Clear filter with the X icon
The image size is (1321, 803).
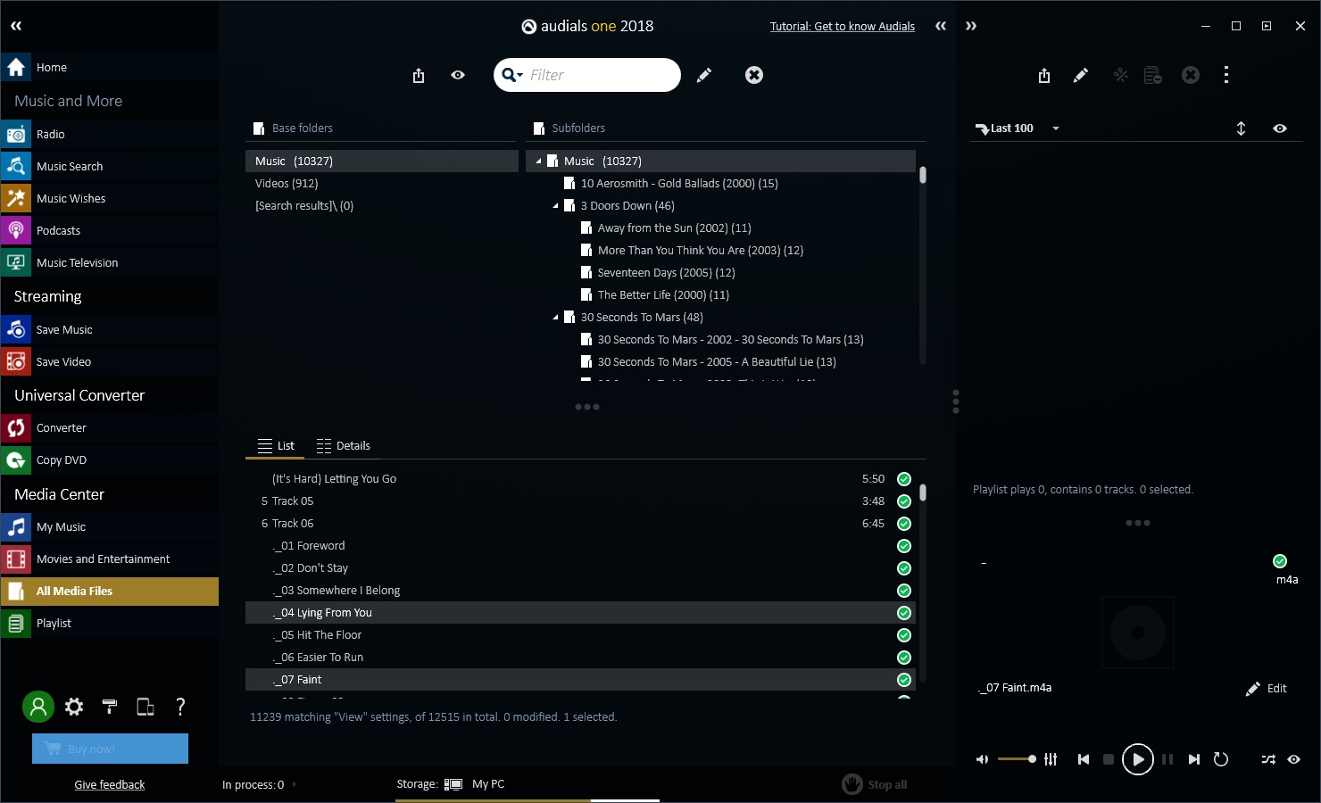(754, 75)
